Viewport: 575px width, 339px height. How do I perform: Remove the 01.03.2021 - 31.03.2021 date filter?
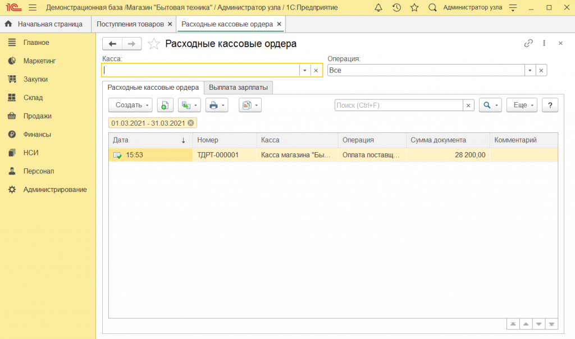click(191, 123)
